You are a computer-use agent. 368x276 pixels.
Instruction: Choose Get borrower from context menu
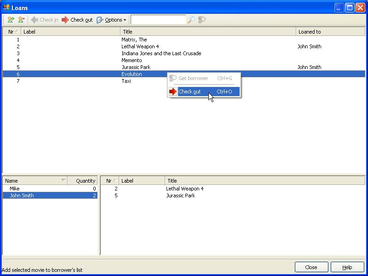click(204, 78)
